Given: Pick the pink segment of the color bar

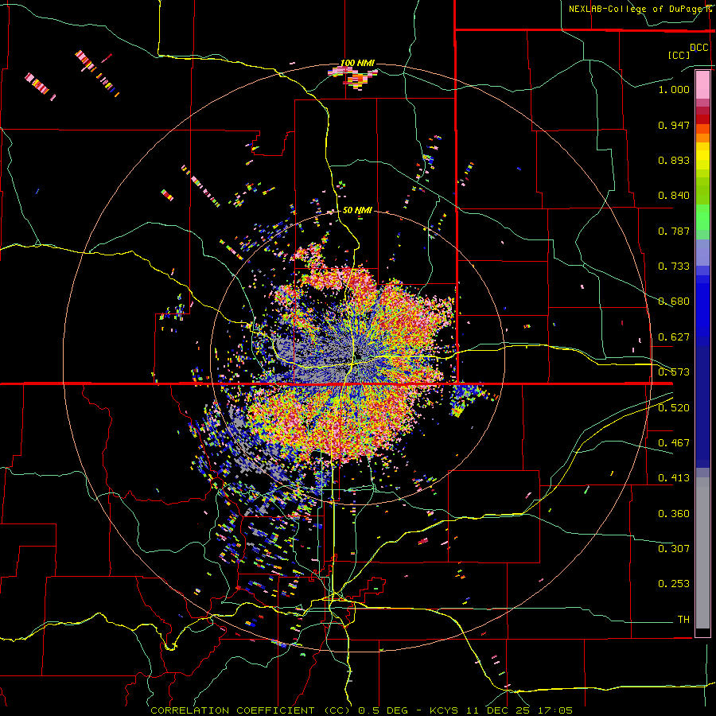Looking at the screenshot, I should [x=702, y=84].
